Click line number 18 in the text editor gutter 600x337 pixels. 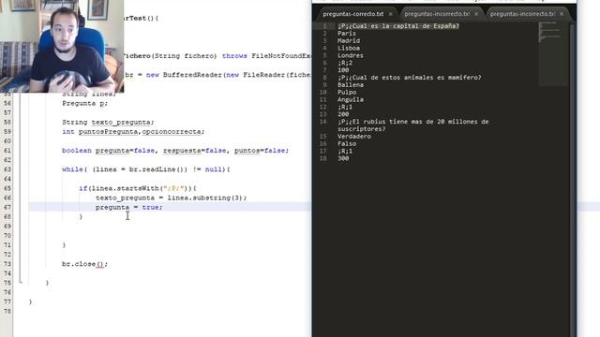click(322, 158)
